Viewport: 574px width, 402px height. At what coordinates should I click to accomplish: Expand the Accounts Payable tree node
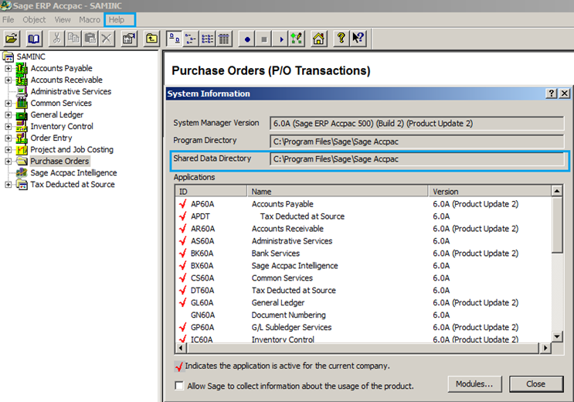[8, 69]
